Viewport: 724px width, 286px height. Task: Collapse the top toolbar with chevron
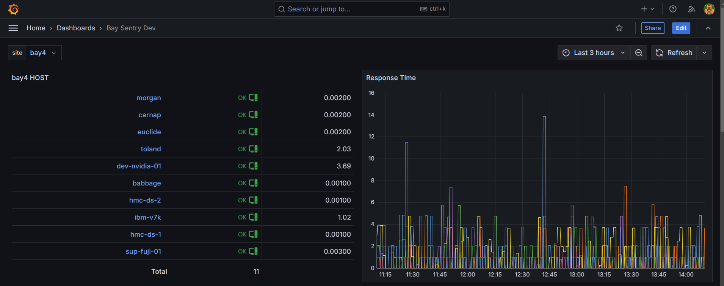708,28
